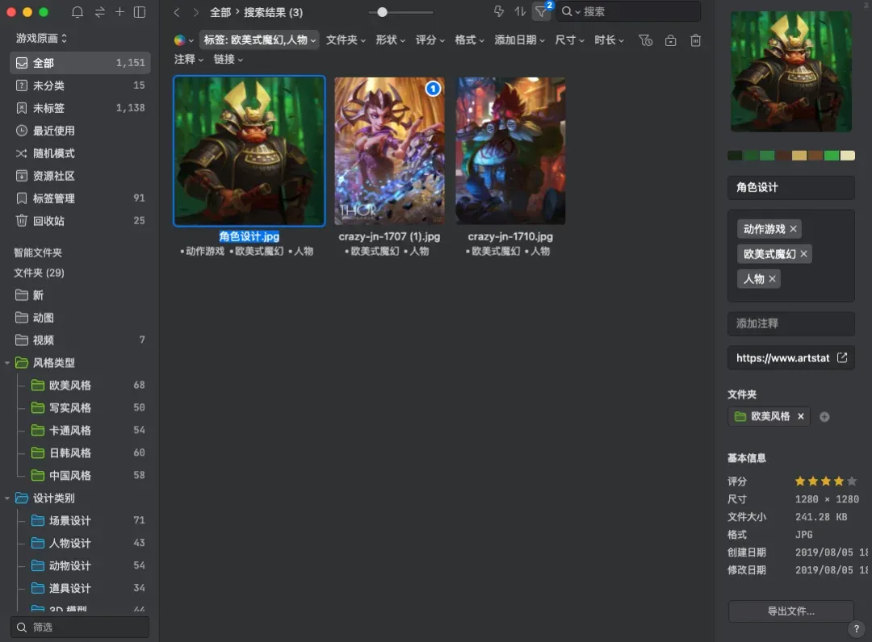Screen dimensions: 872x642
Task: Open the artstation link external icon
Action: point(842,357)
